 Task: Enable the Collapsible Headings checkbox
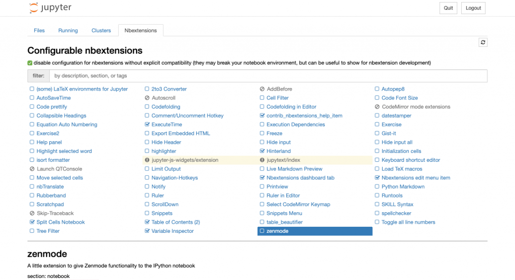(x=32, y=116)
